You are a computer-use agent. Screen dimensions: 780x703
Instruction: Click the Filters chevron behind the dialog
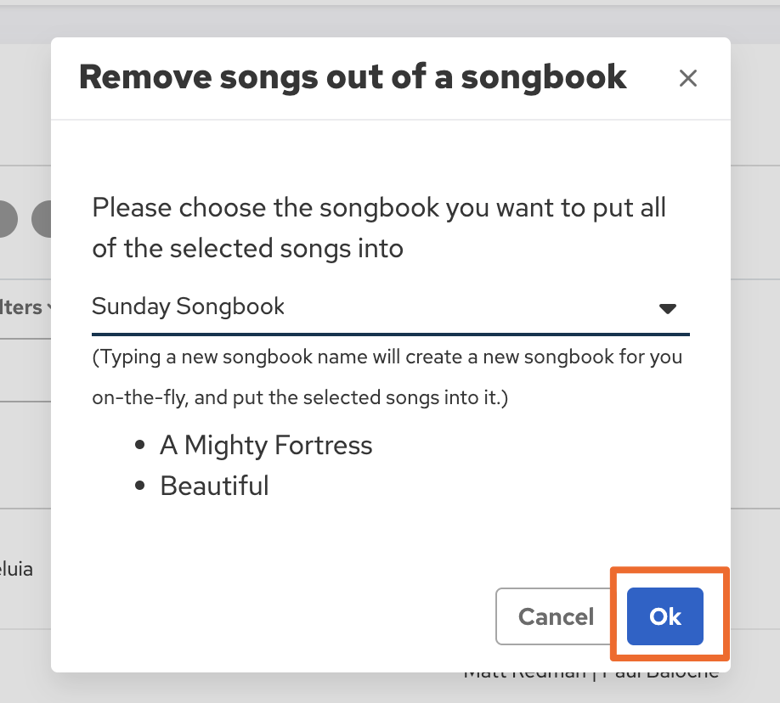pyautogui.click(x=48, y=308)
